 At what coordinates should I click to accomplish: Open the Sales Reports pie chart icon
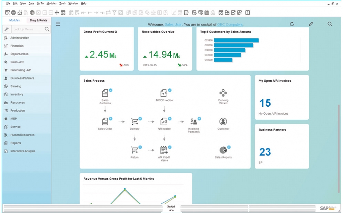[x=223, y=150]
